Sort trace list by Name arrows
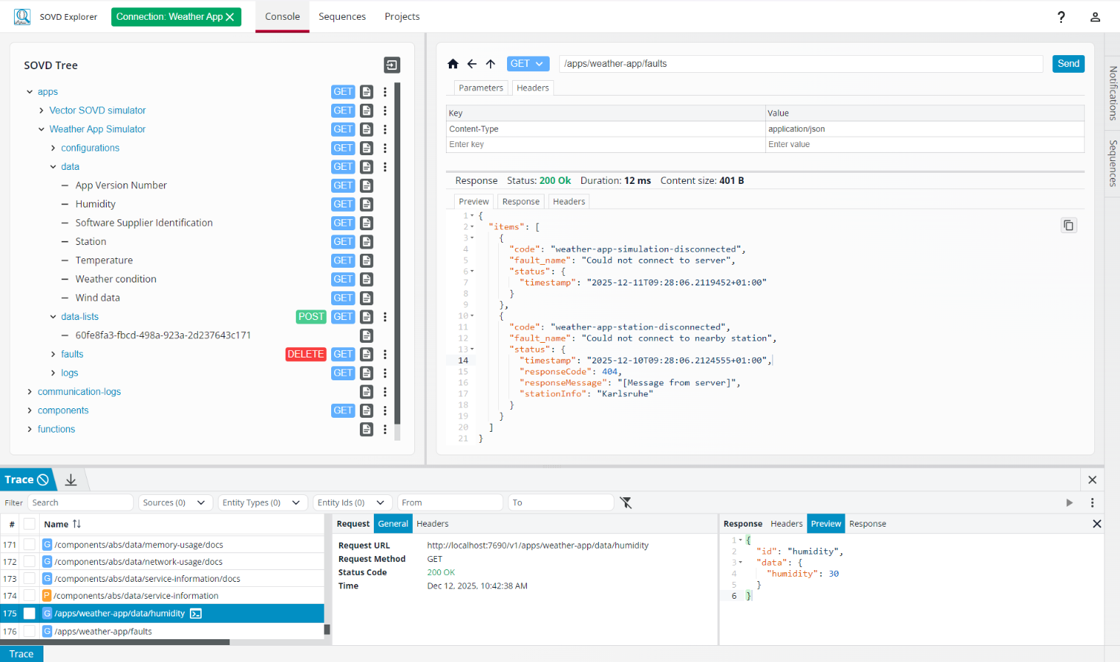 [x=77, y=524]
